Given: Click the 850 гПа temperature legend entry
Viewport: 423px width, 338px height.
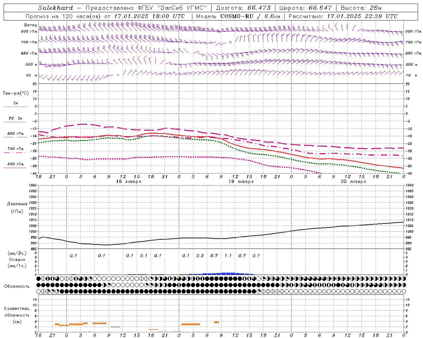Looking at the screenshot, I should (15, 135).
